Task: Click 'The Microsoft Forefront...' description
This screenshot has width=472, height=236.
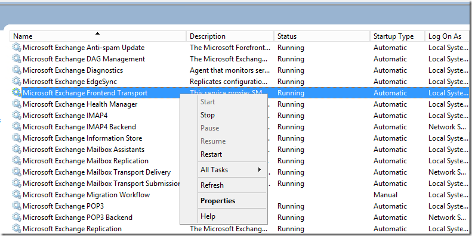Action: pos(230,48)
